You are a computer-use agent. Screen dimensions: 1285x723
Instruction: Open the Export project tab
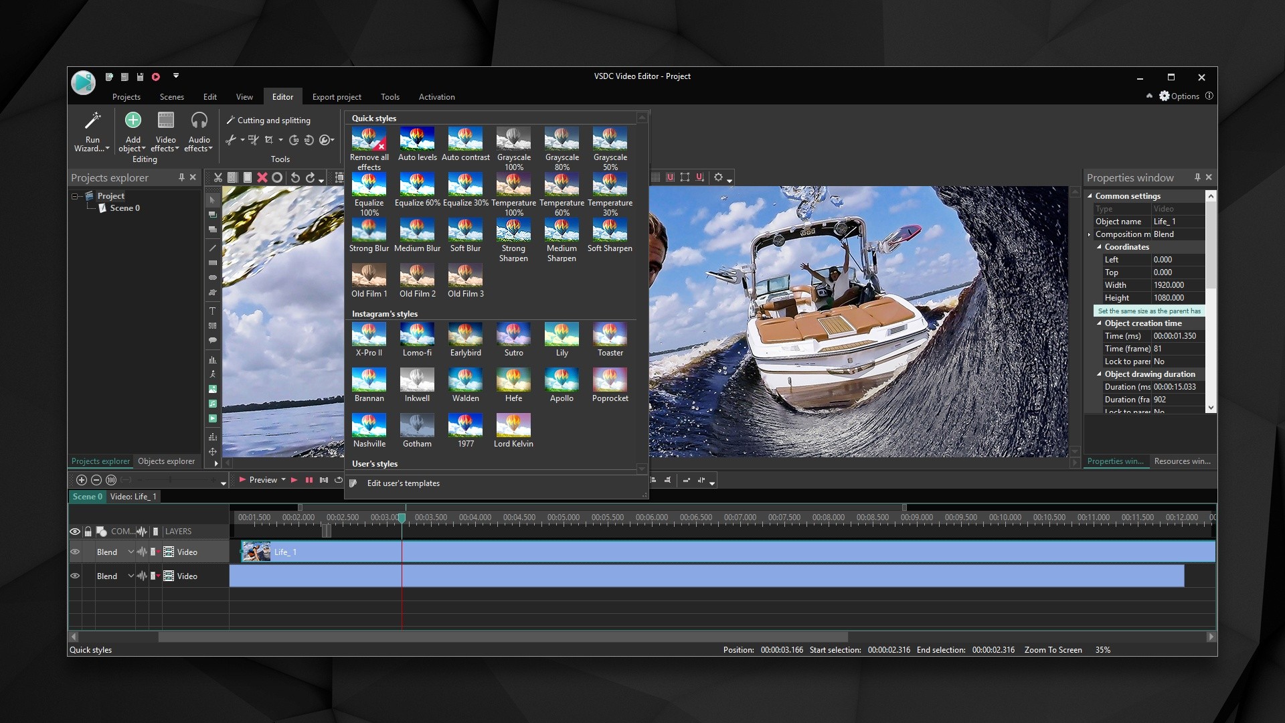point(336,97)
